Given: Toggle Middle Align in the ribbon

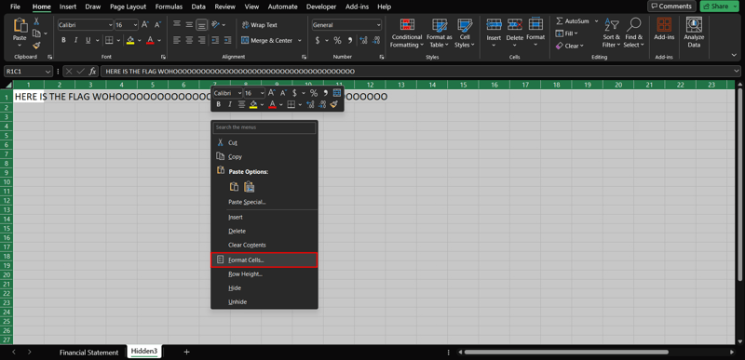Looking at the screenshot, I should click(x=189, y=25).
